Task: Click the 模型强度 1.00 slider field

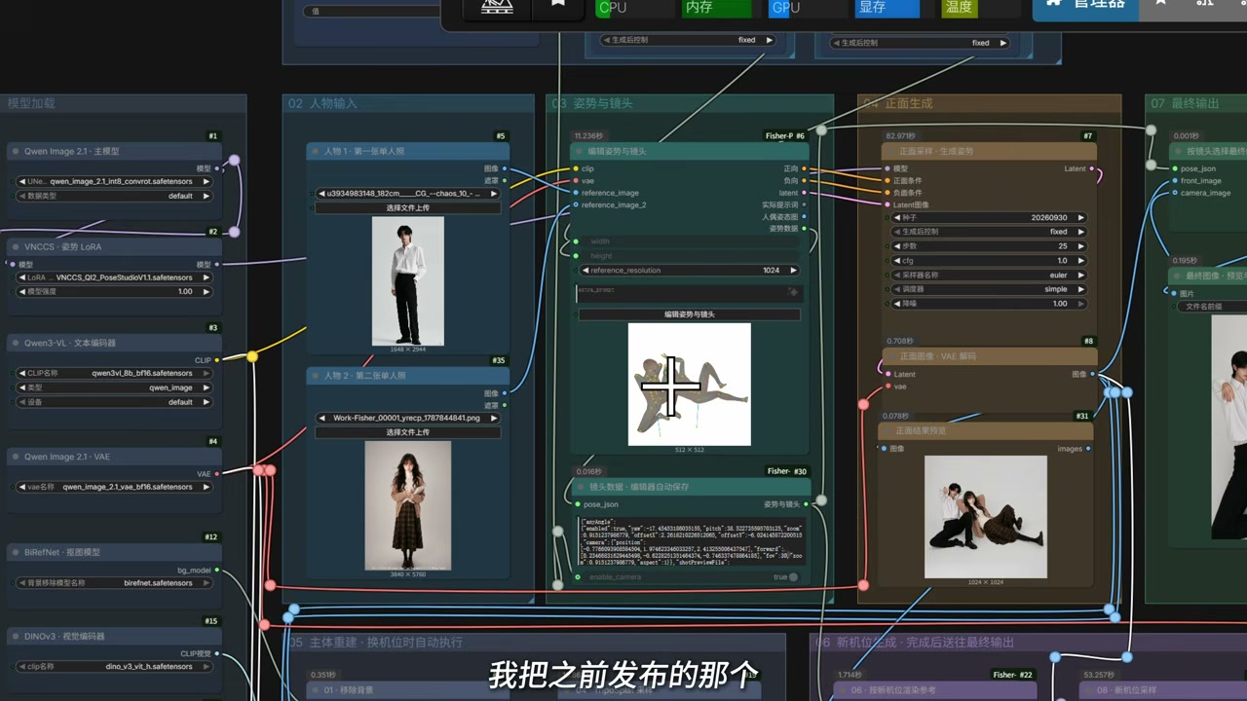Action: 115,292
